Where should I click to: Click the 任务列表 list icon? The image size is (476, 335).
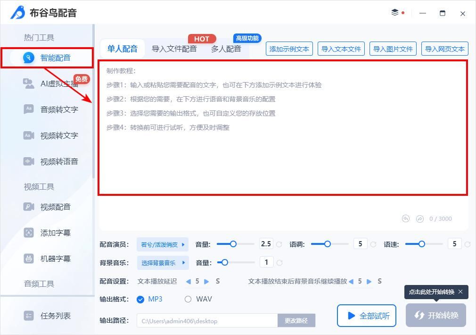tap(29, 316)
